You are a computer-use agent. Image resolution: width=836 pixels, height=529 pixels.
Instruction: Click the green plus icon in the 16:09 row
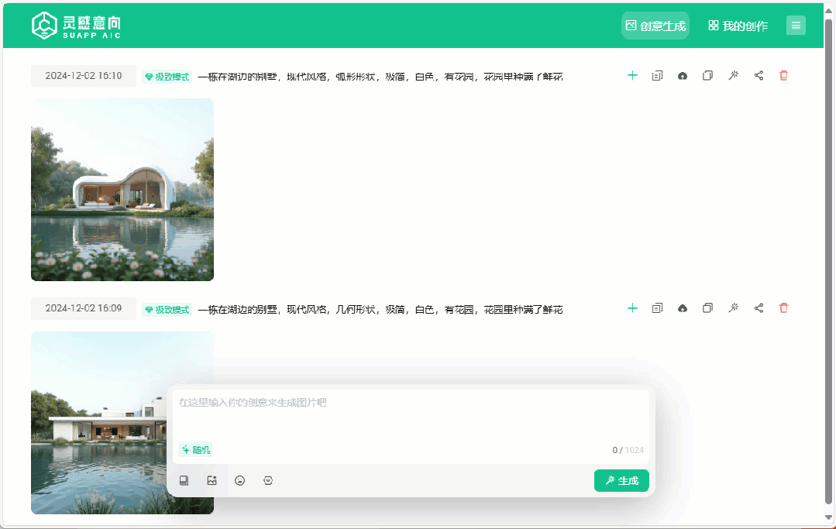632,308
